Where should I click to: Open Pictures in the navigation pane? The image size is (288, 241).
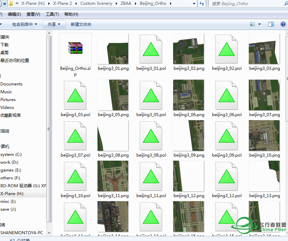click(x=8, y=100)
